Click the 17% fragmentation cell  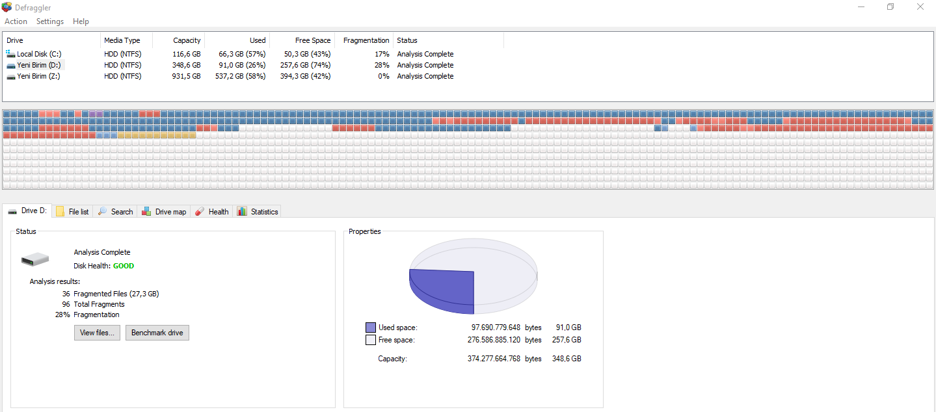click(x=382, y=54)
